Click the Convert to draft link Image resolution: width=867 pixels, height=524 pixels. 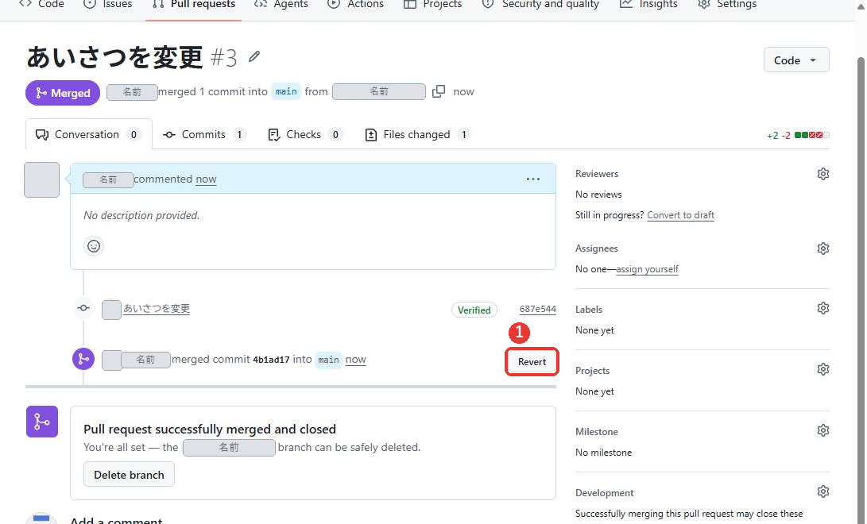pyautogui.click(x=681, y=215)
